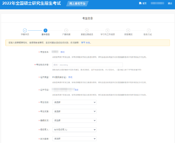This screenshot has width=175, height=143.
Task: Open the 网上报名平台 header tab
Action: tap(77, 3)
